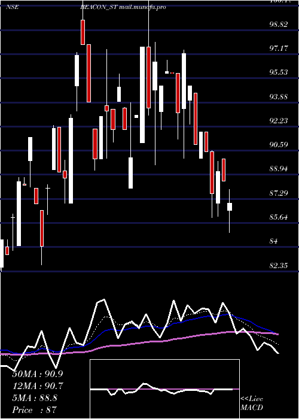The height and width of the screenshot is (419, 299).
Task: Click the 88.94 price axis label
Action: (x=279, y=169)
